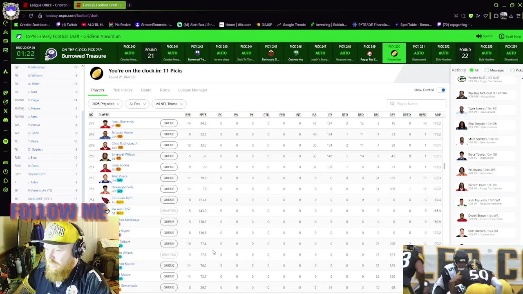Open a new browser tab plus icon
The image size is (523, 294).
[x=129, y=5]
